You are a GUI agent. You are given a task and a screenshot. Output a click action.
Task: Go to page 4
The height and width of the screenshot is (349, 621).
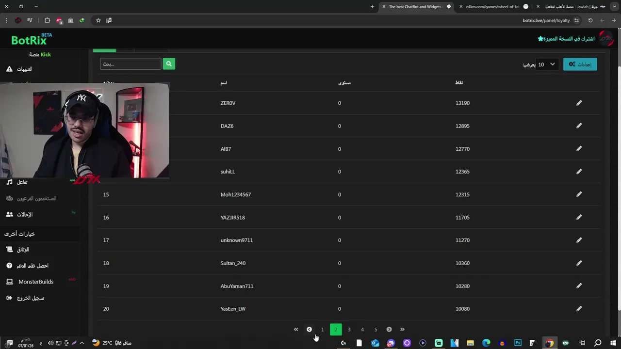362,330
